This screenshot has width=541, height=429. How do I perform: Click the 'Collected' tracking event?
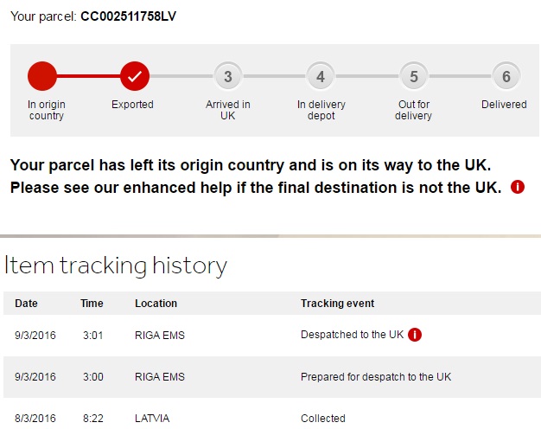point(323,419)
